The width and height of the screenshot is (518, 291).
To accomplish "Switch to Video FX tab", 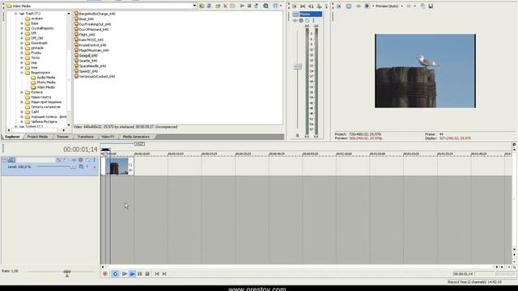I will pyautogui.click(x=108, y=137).
